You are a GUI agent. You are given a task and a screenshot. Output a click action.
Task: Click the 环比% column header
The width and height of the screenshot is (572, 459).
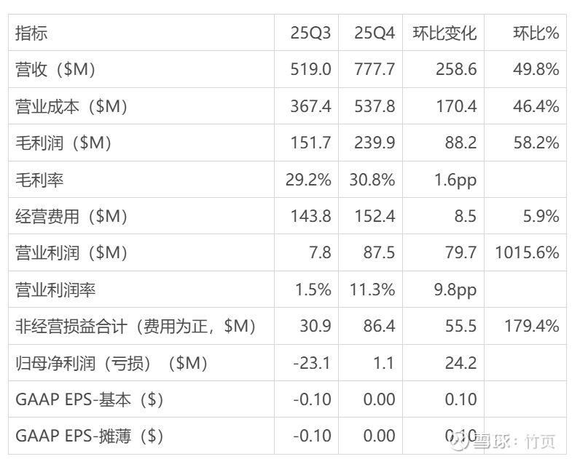536,33
